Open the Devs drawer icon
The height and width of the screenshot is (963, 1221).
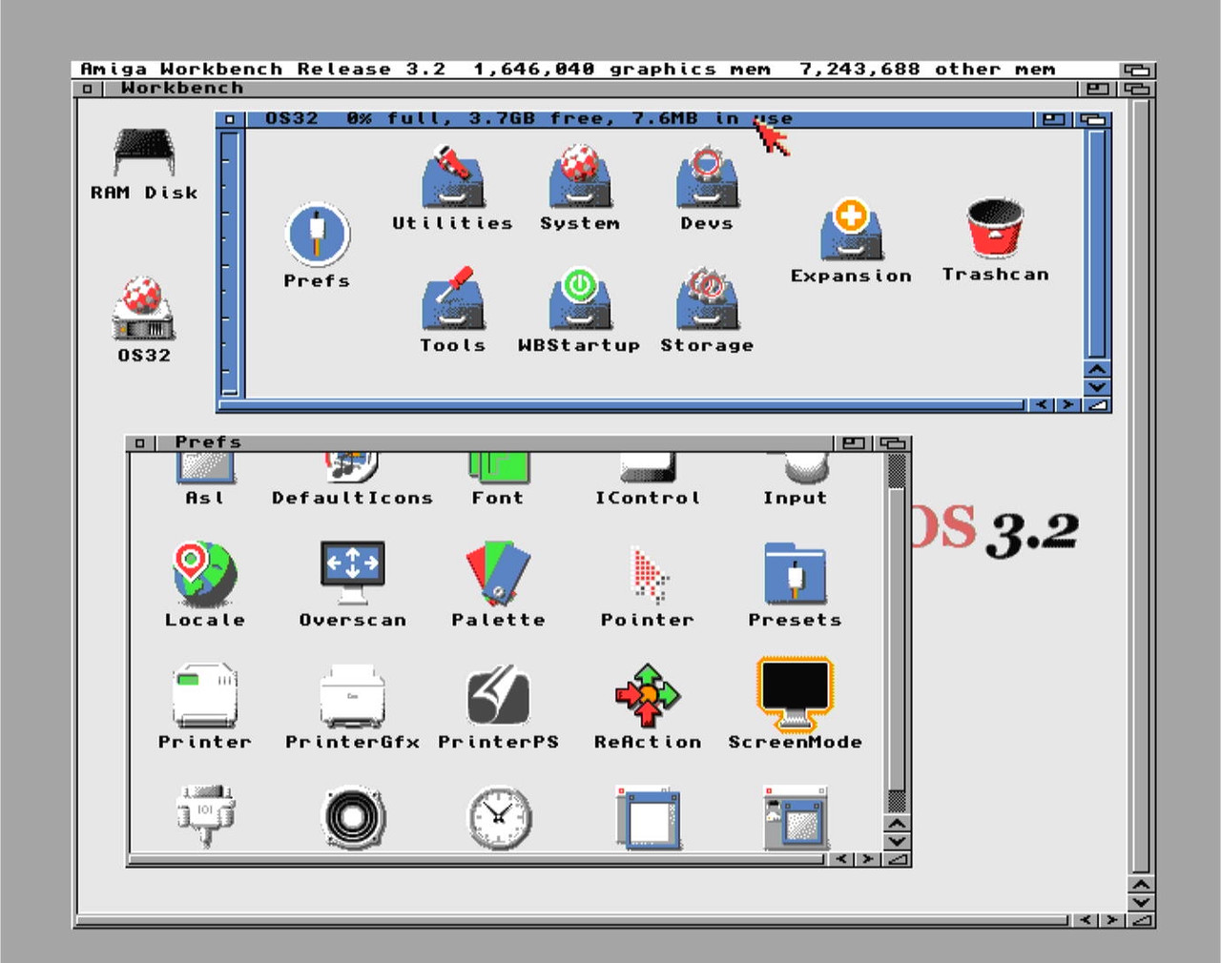coord(707,176)
